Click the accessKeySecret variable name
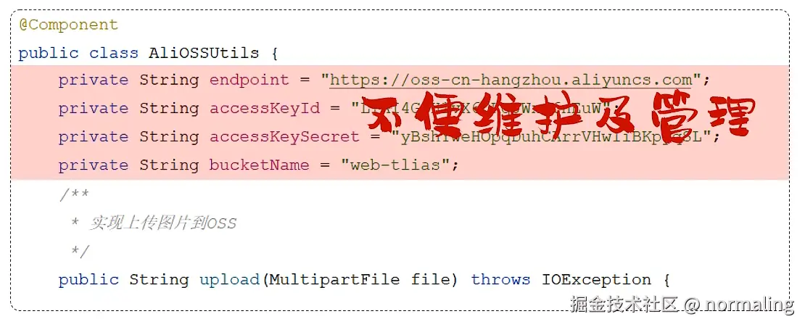Viewport: 805px width, 327px height. point(284,136)
